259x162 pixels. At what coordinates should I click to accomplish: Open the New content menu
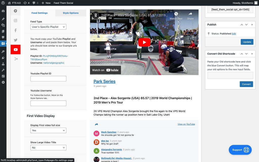tap(46, 3)
